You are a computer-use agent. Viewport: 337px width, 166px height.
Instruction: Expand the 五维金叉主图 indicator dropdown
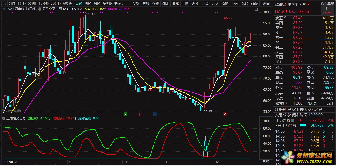pos(40,9)
